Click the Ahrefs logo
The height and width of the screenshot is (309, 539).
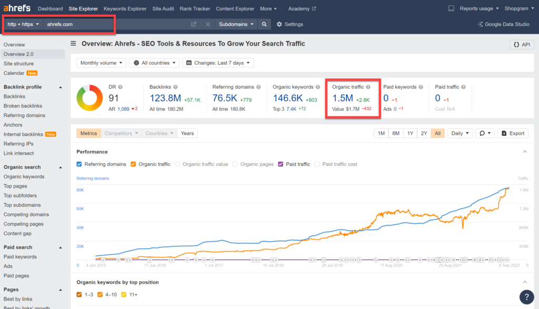coord(17,8)
